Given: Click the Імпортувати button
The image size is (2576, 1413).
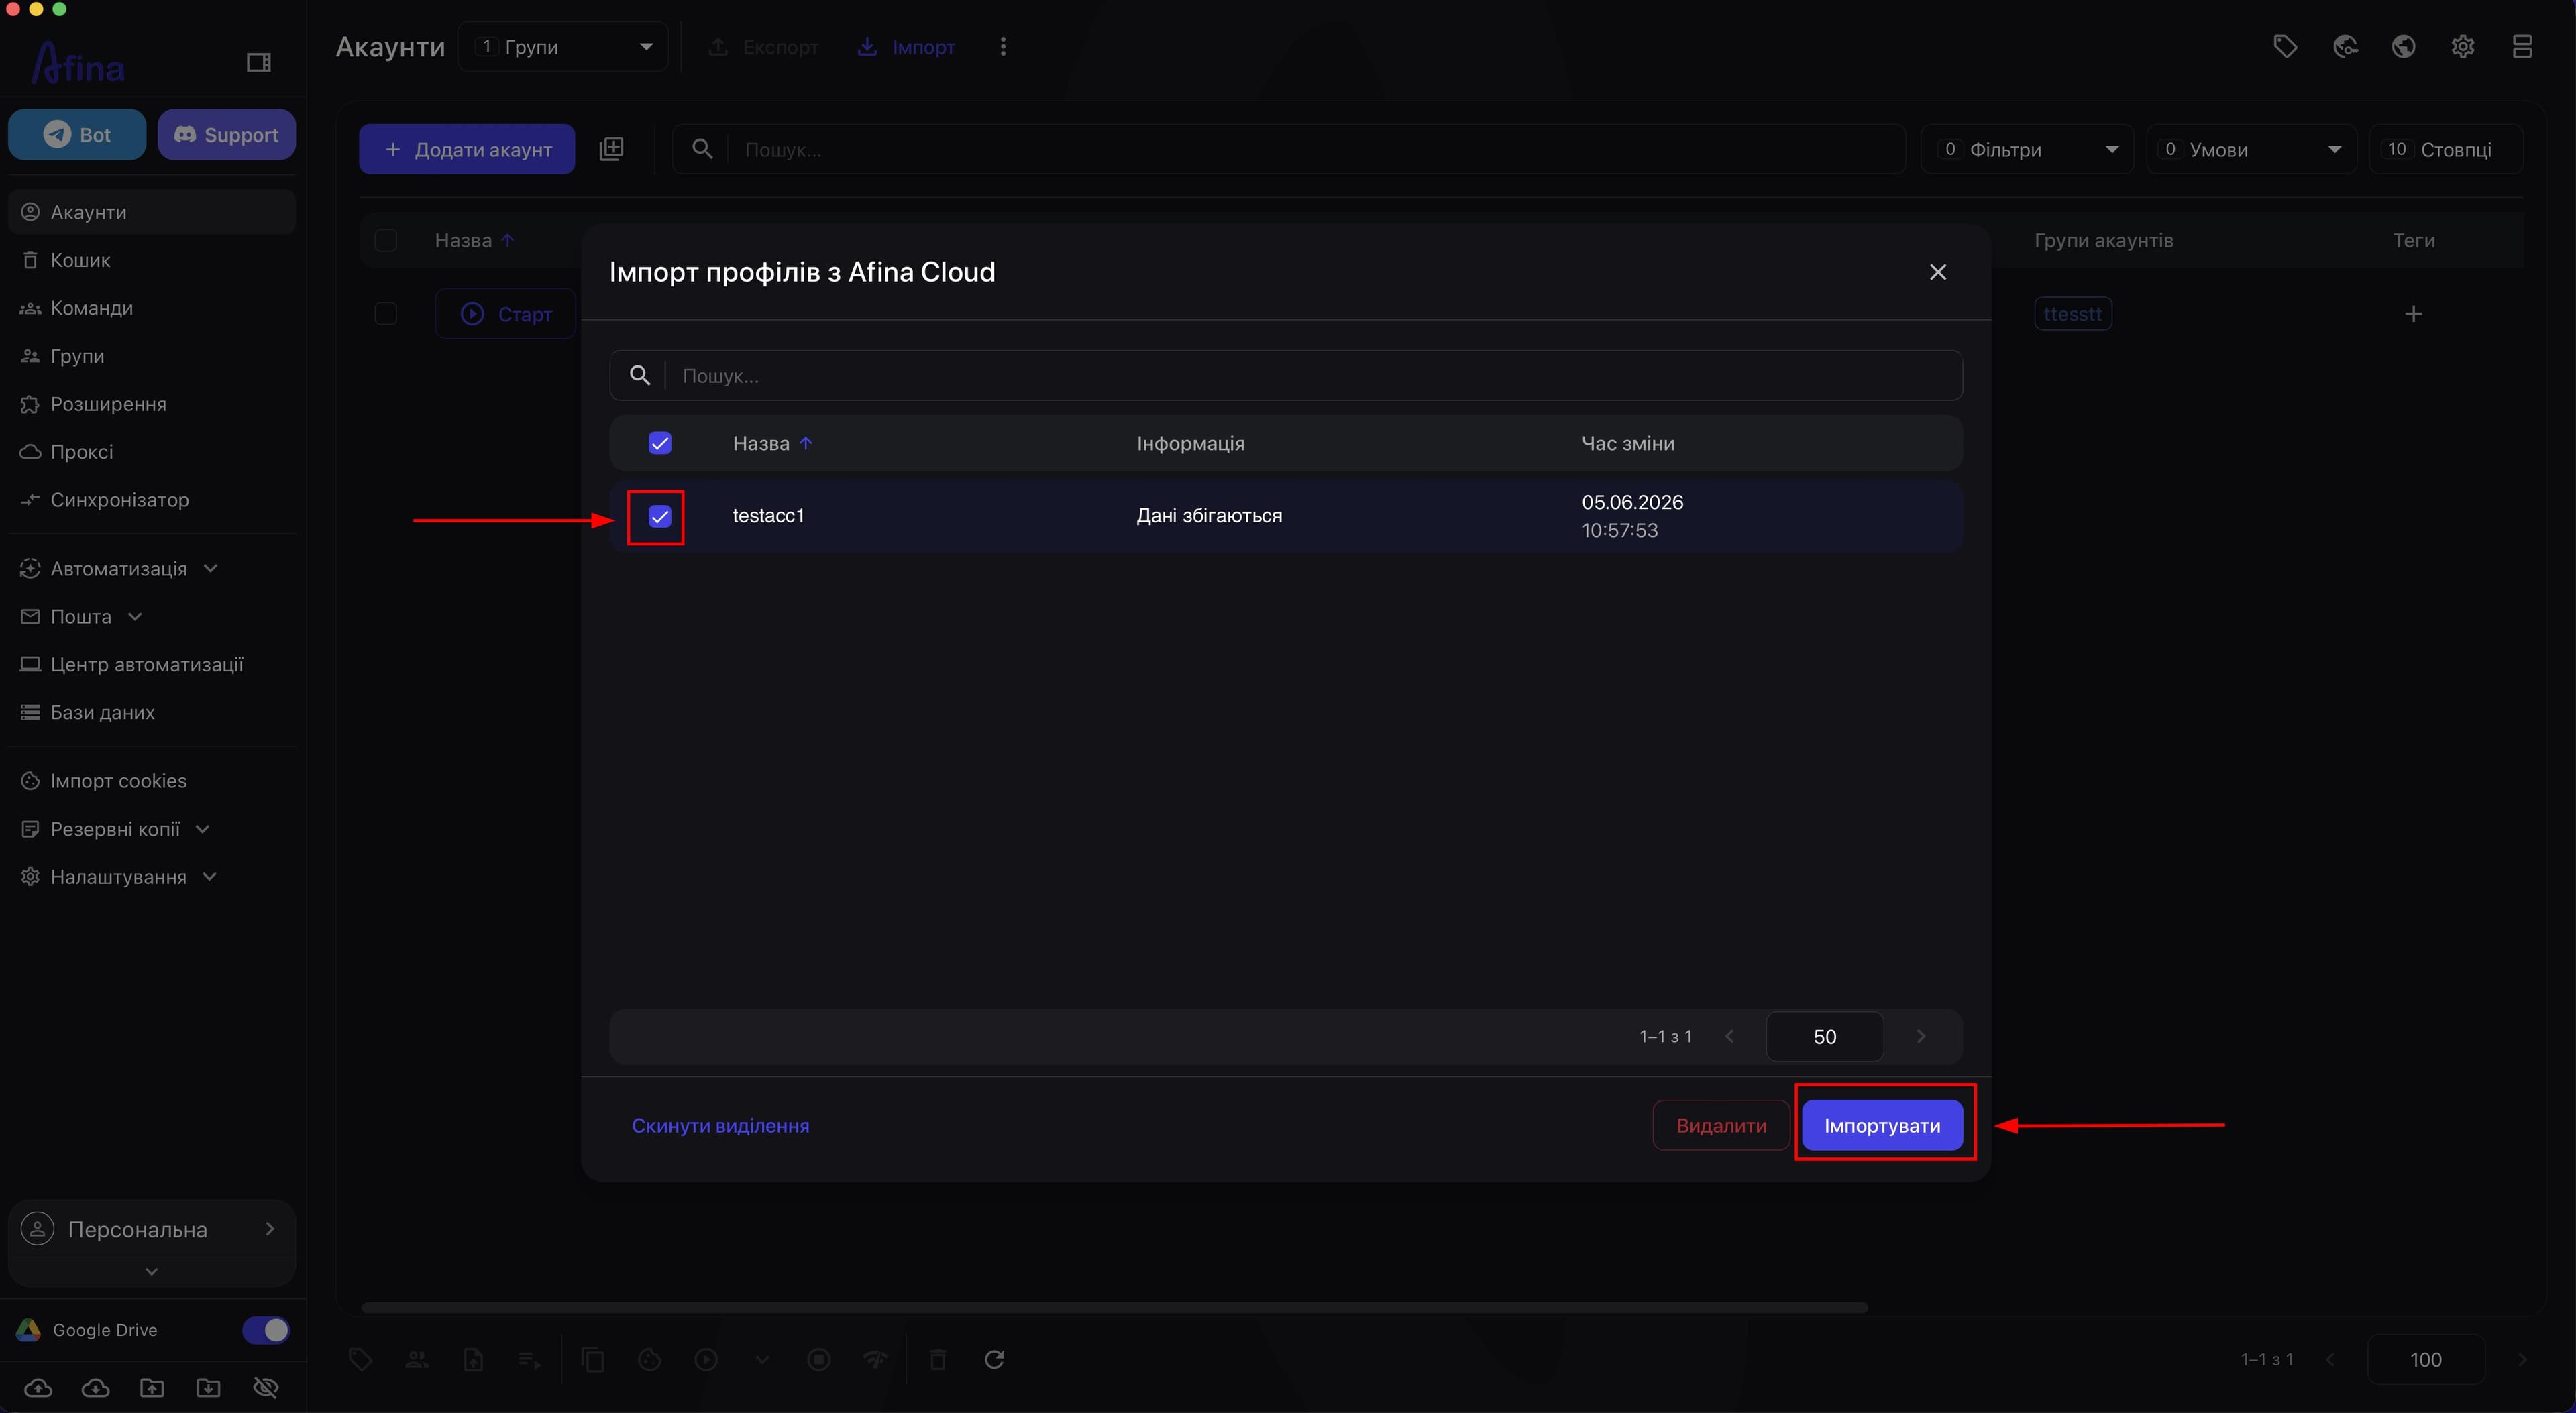Looking at the screenshot, I should click(1882, 1125).
